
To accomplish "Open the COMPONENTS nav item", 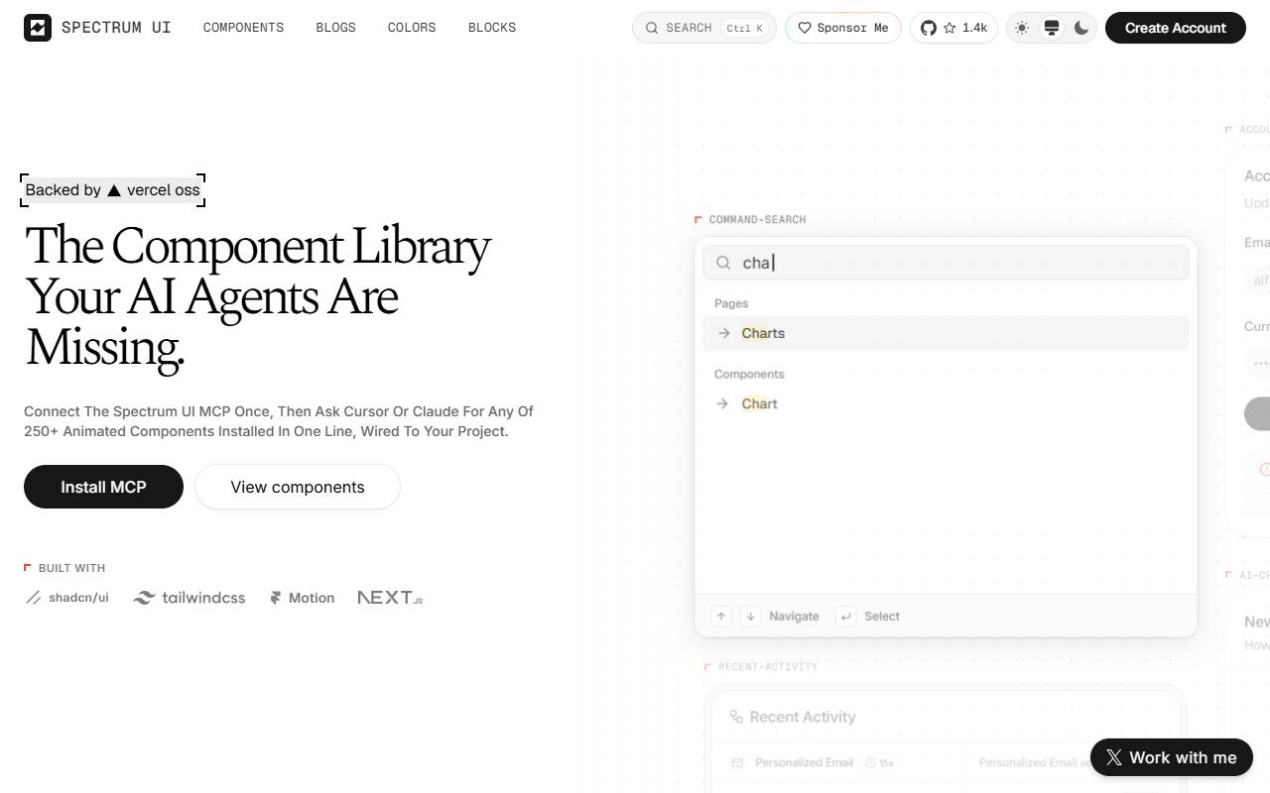I will click(243, 28).
